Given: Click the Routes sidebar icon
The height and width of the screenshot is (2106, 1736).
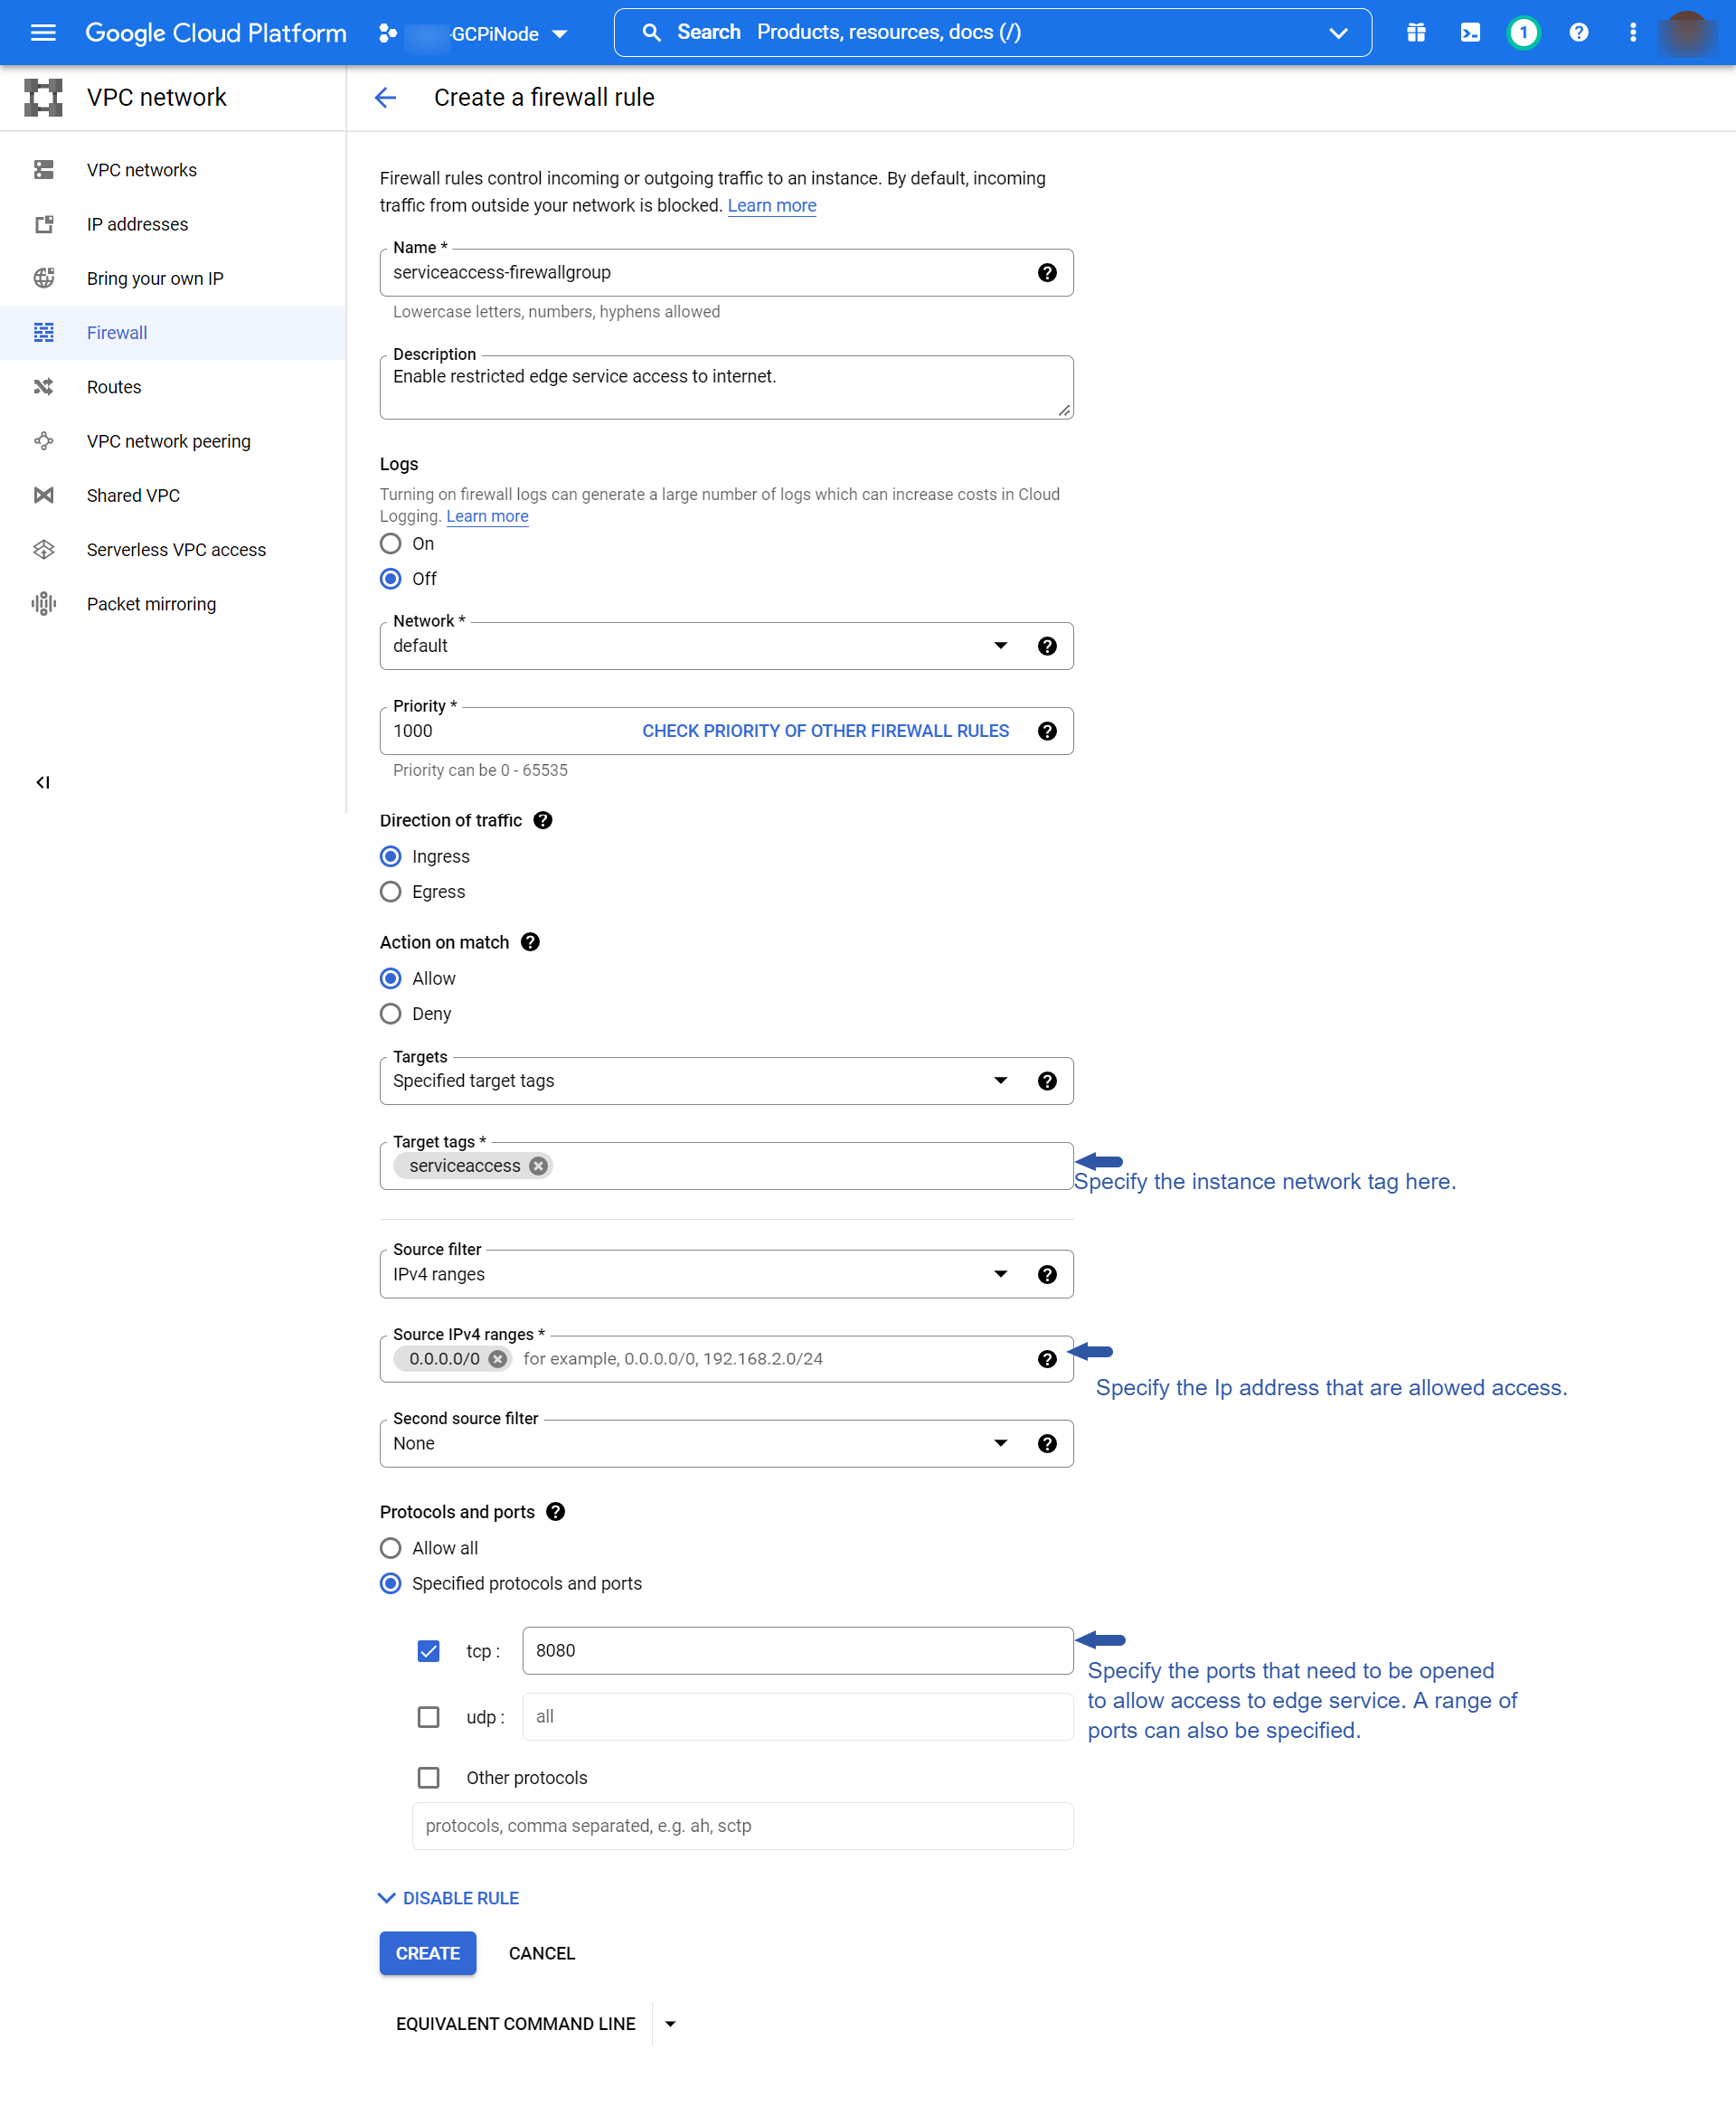Looking at the screenshot, I should tap(42, 386).
